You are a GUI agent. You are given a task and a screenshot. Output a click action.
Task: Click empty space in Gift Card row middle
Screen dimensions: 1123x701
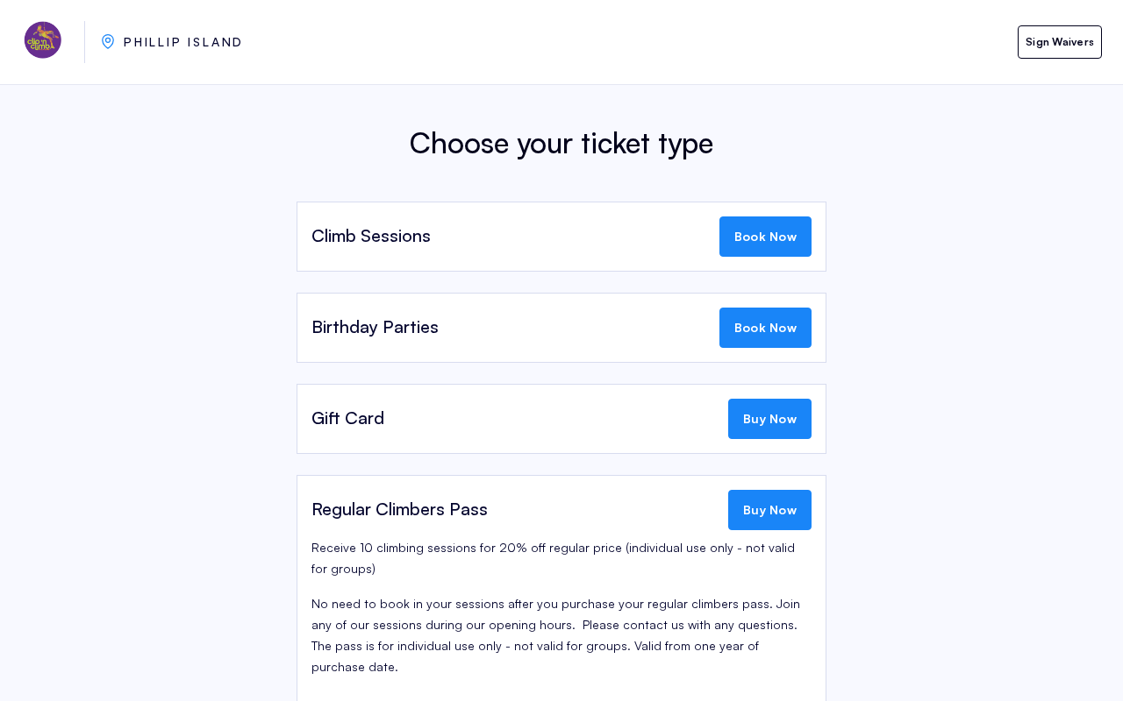(x=556, y=419)
